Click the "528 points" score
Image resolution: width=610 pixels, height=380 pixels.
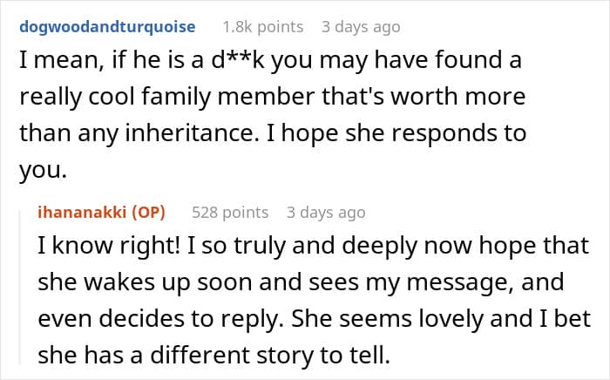point(230,213)
